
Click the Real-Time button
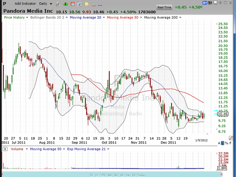[x=164, y=7]
